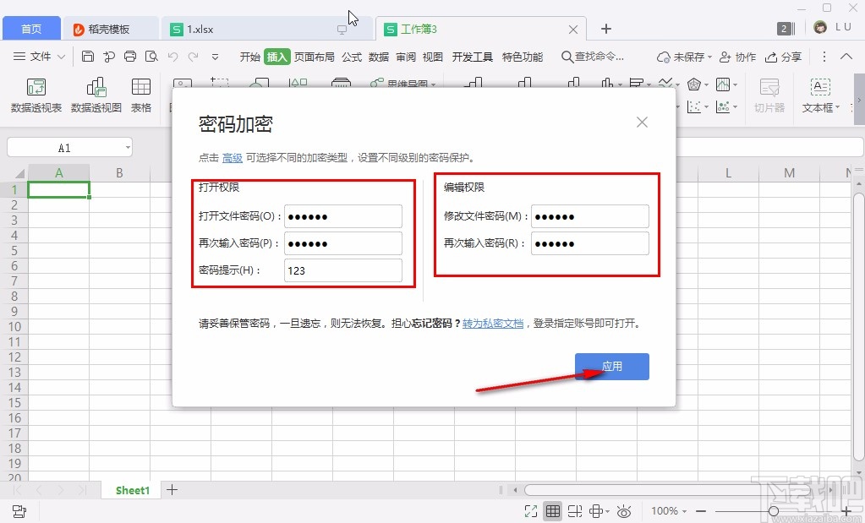Image resolution: width=865 pixels, height=523 pixels.
Task: Select the radar chart icon
Action: 693,84
